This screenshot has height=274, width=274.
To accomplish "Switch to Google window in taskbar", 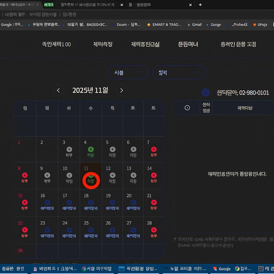I will (222, 269).
